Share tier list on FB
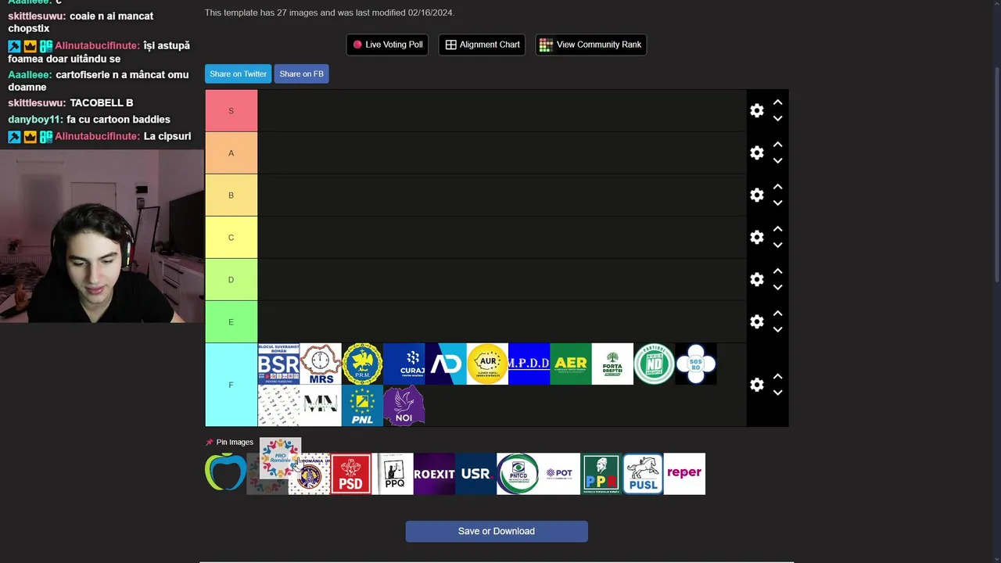The width and height of the screenshot is (1001, 563). pyautogui.click(x=301, y=74)
